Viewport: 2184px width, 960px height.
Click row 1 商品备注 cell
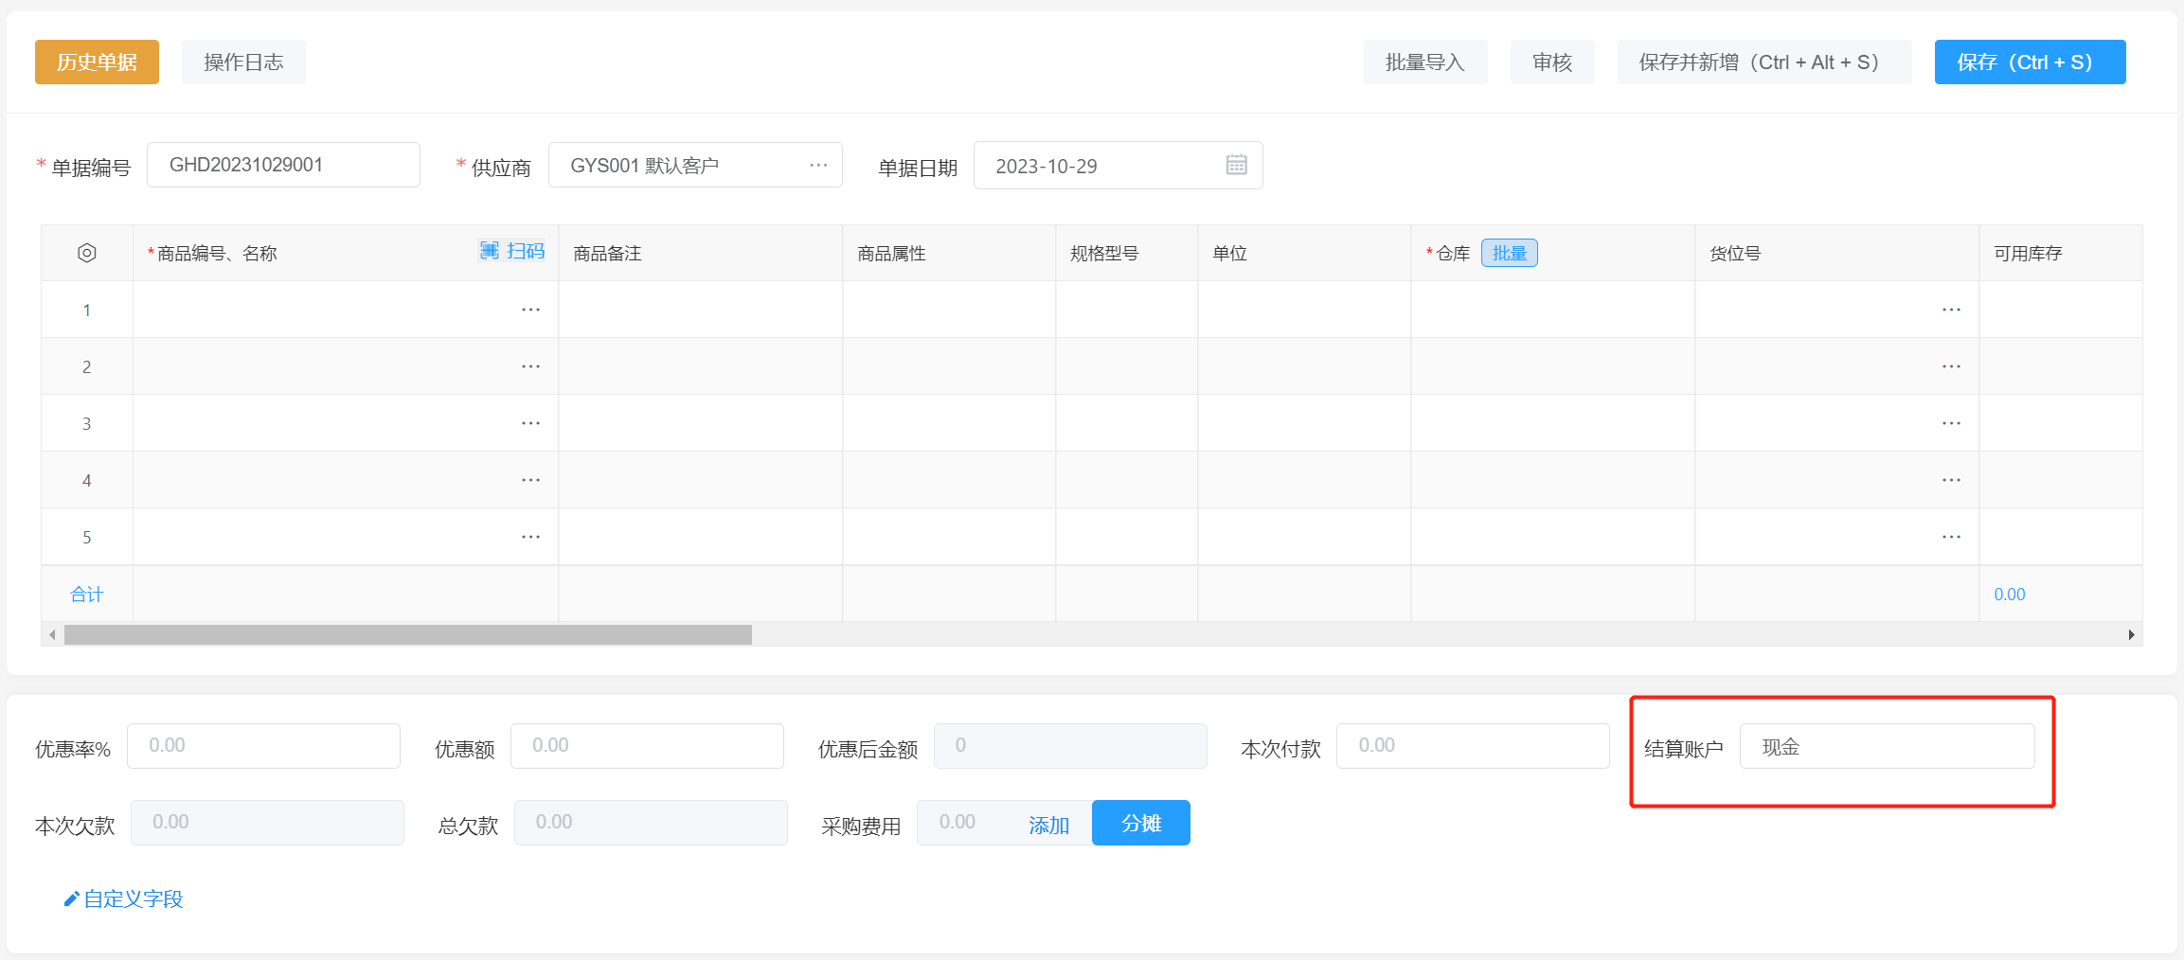tap(701, 310)
